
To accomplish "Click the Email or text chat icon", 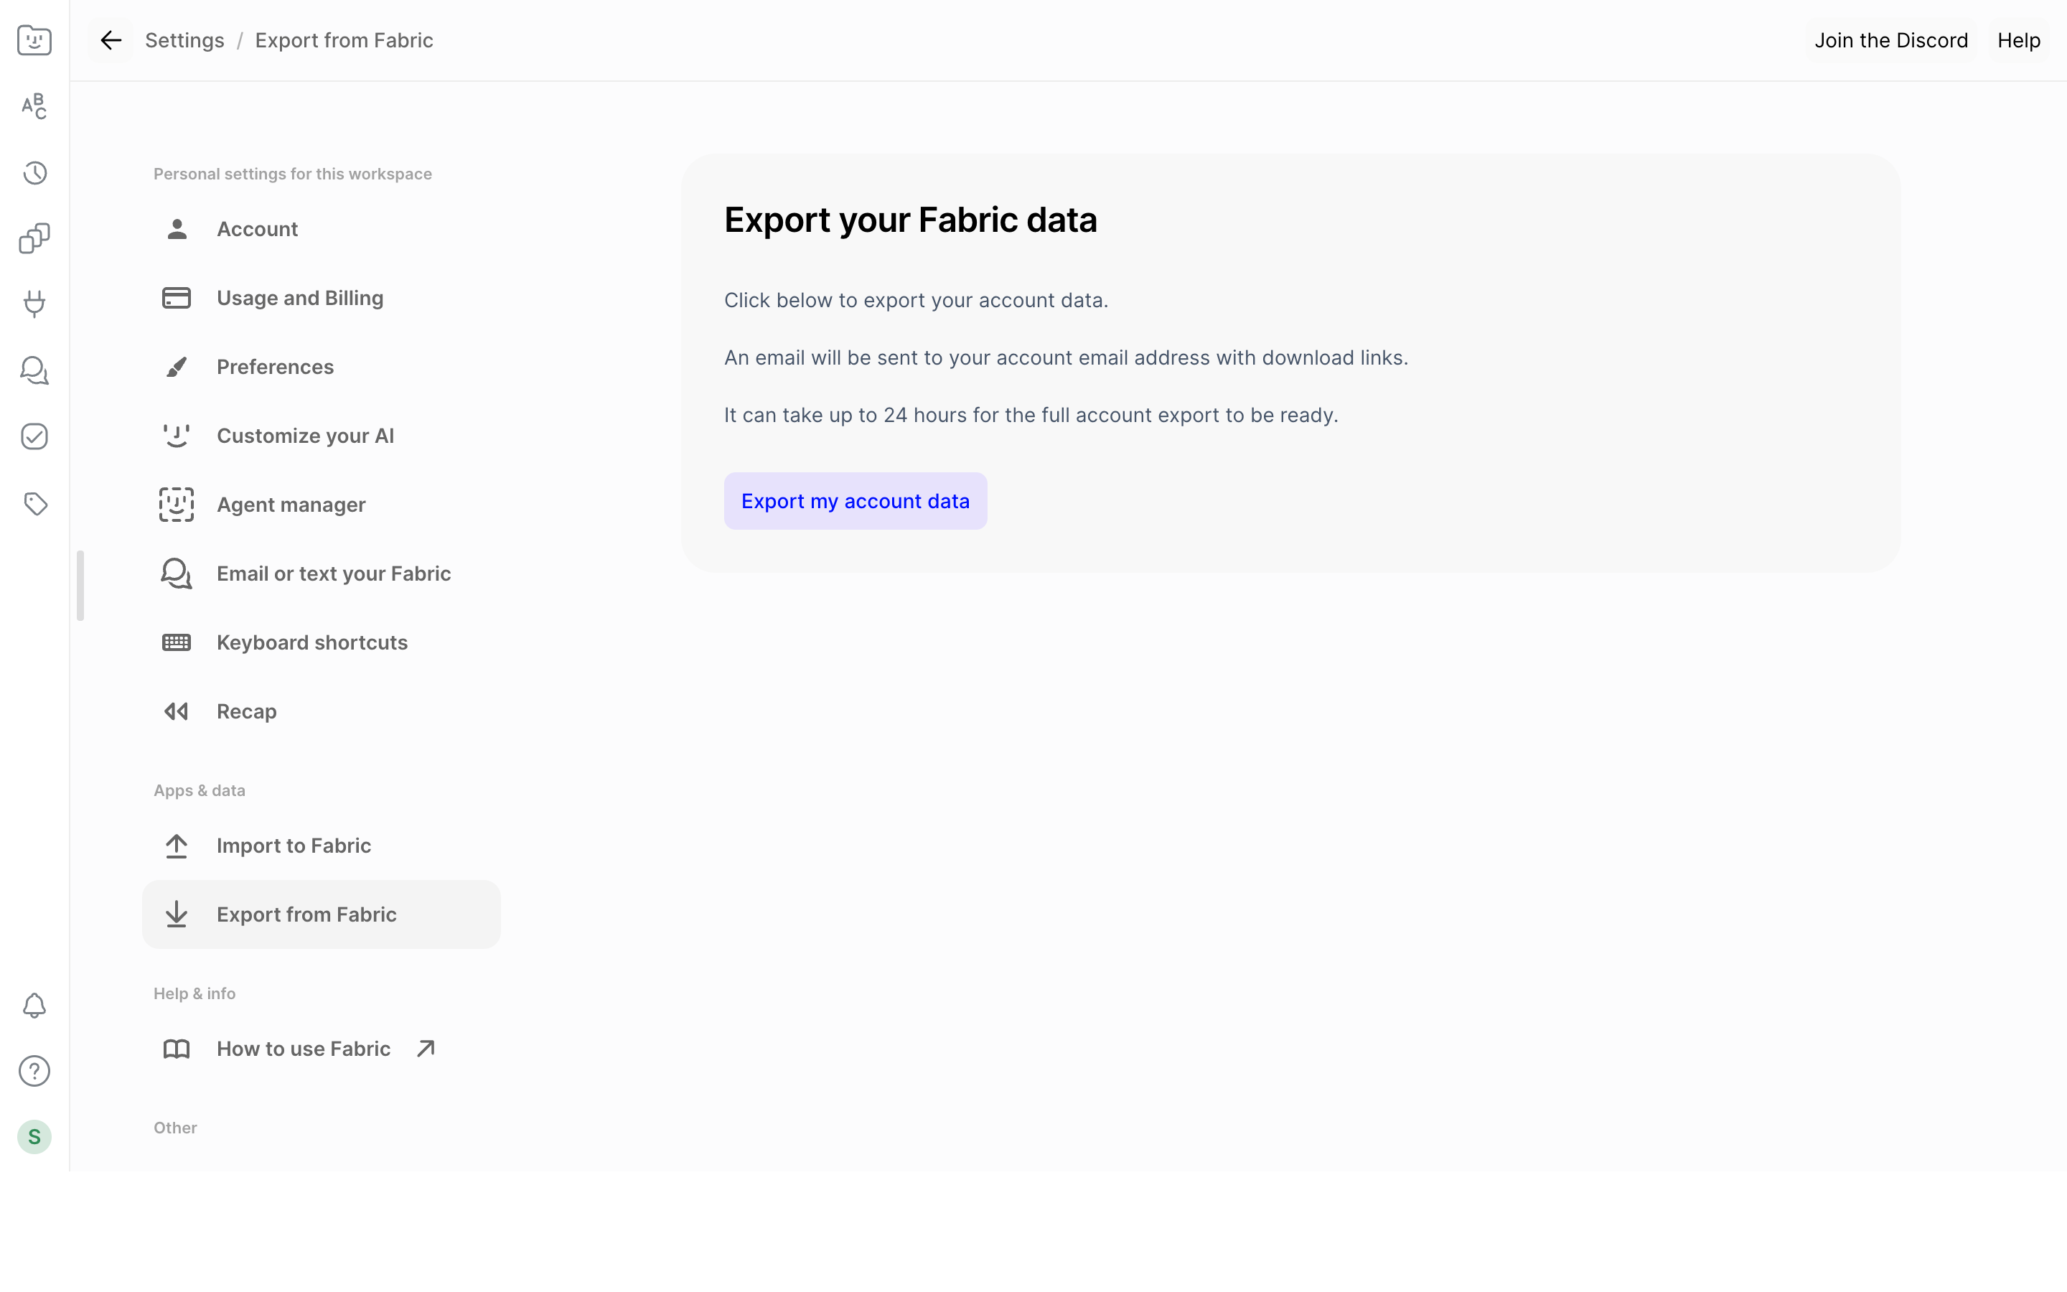I will tap(177, 574).
